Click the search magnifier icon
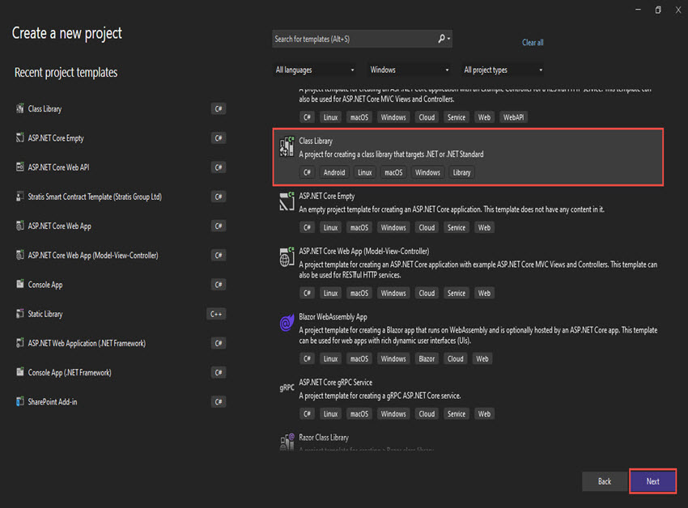688x508 pixels. pyautogui.click(x=441, y=39)
